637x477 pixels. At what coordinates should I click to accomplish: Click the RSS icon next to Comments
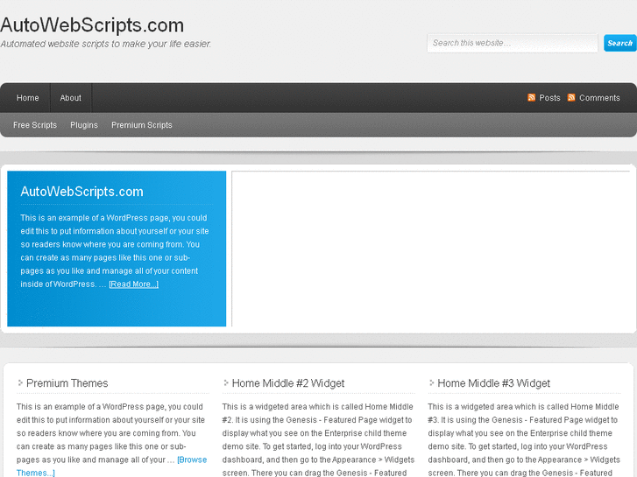pos(570,97)
